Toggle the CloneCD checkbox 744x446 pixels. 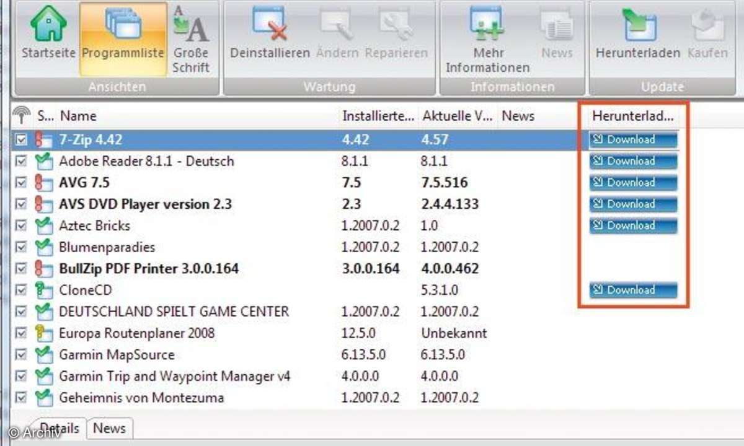[21, 291]
